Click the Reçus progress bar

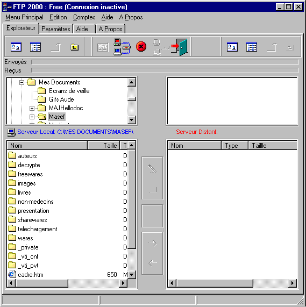165,70
